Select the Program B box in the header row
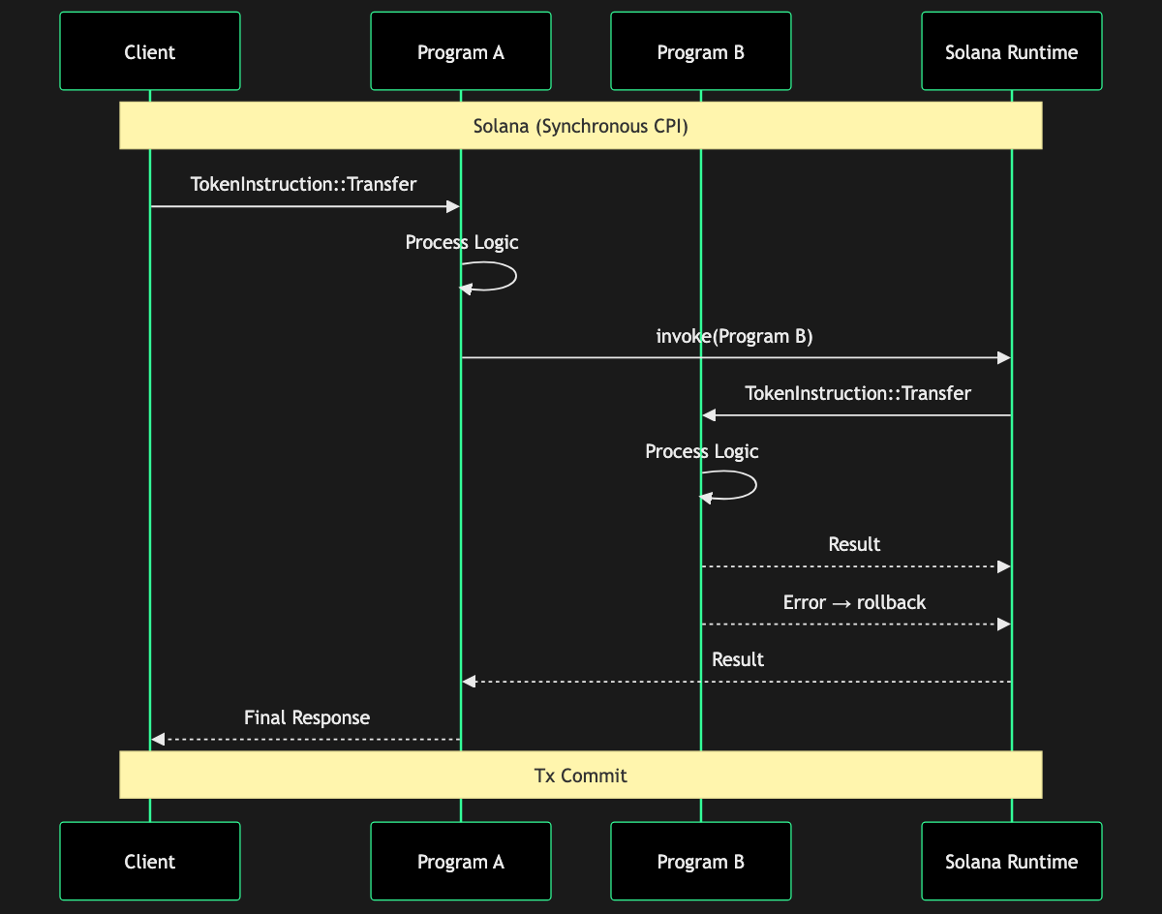The height and width of the screenshot is (914, 1162). point(701,51)
